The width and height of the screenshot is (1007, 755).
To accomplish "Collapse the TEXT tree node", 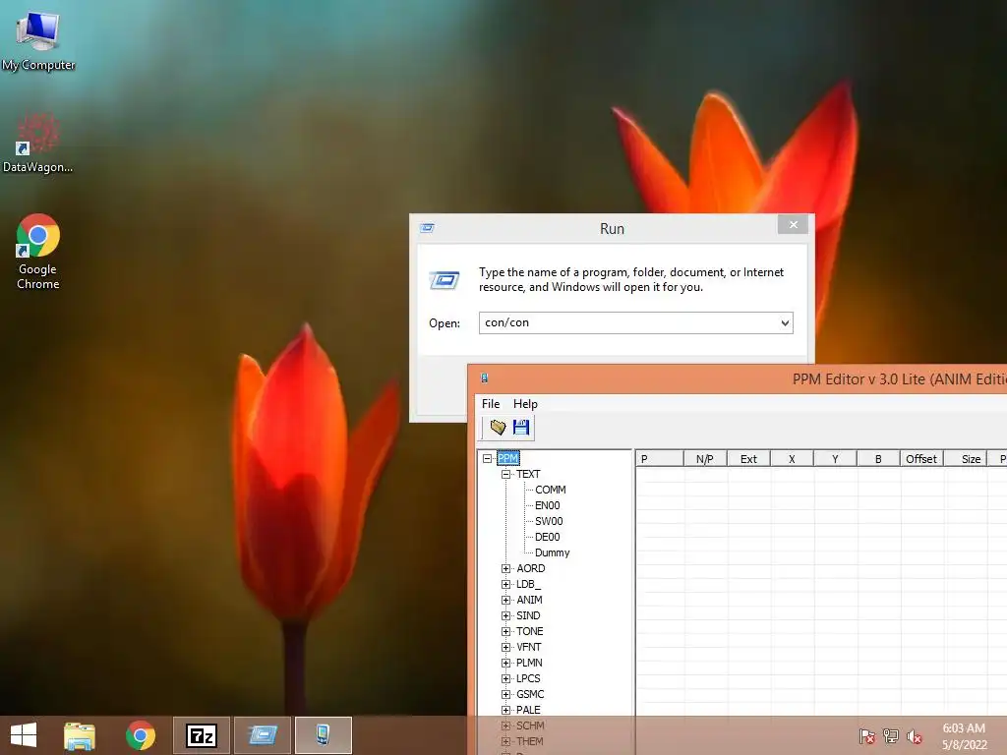I will 506,475.
